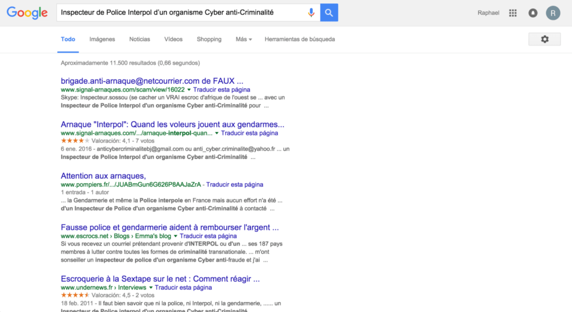Switch to the Noticias tab

click(x=140, y=39)
